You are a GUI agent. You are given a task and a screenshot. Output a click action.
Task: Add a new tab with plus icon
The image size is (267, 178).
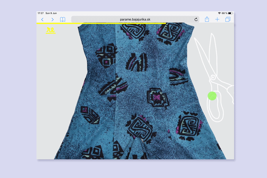click(217, 20)
